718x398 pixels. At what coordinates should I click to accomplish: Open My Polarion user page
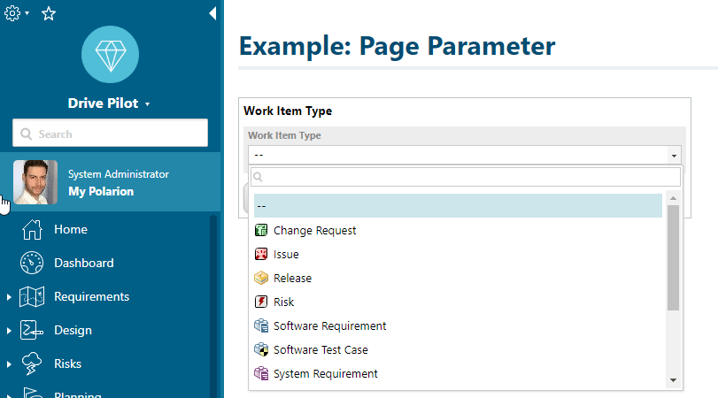(101, 191)
